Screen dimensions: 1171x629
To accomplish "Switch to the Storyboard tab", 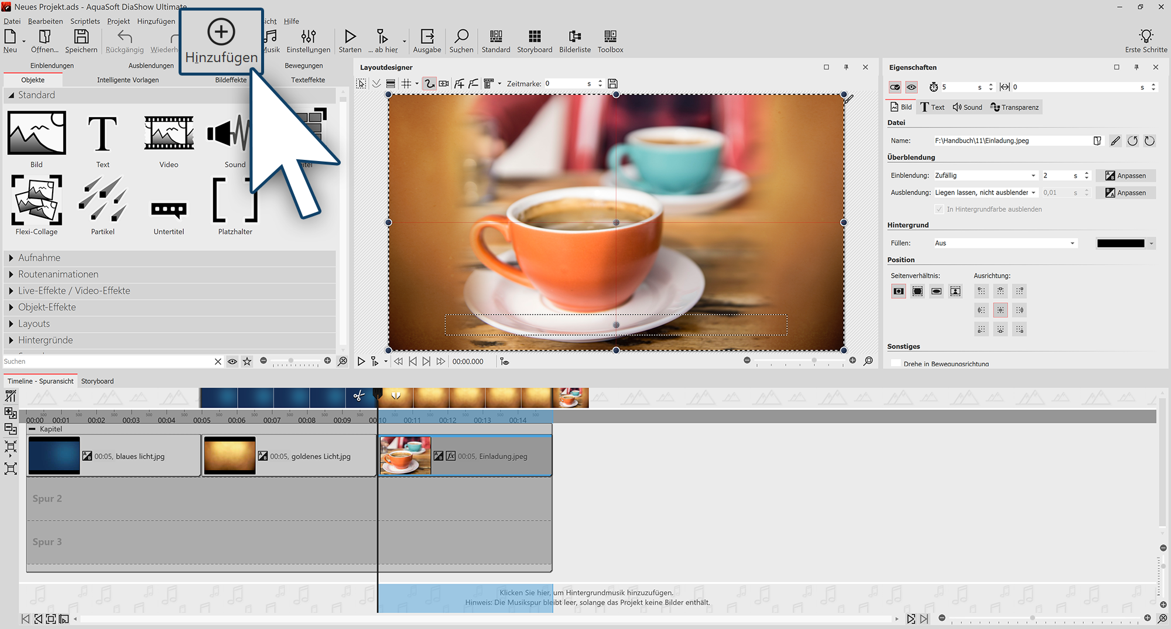I will 97,381.
